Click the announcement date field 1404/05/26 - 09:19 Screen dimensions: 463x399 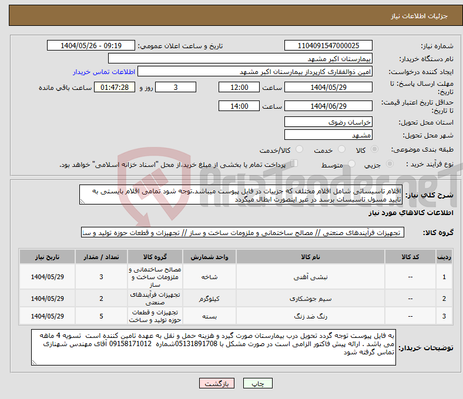pyautogui.click(x=91, y=45)
